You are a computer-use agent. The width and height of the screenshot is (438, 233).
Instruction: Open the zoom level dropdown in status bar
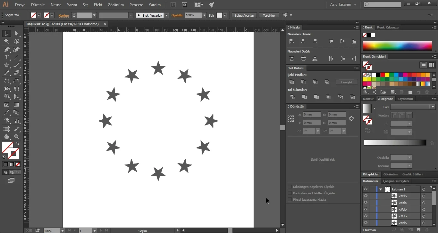[x=62, y=230]
